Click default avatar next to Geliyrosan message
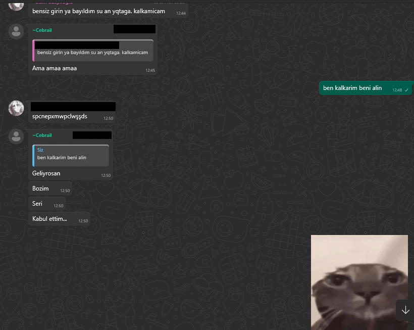Image resolution: width=414 pixels, height=330 pixels. [x=16, y=136]
